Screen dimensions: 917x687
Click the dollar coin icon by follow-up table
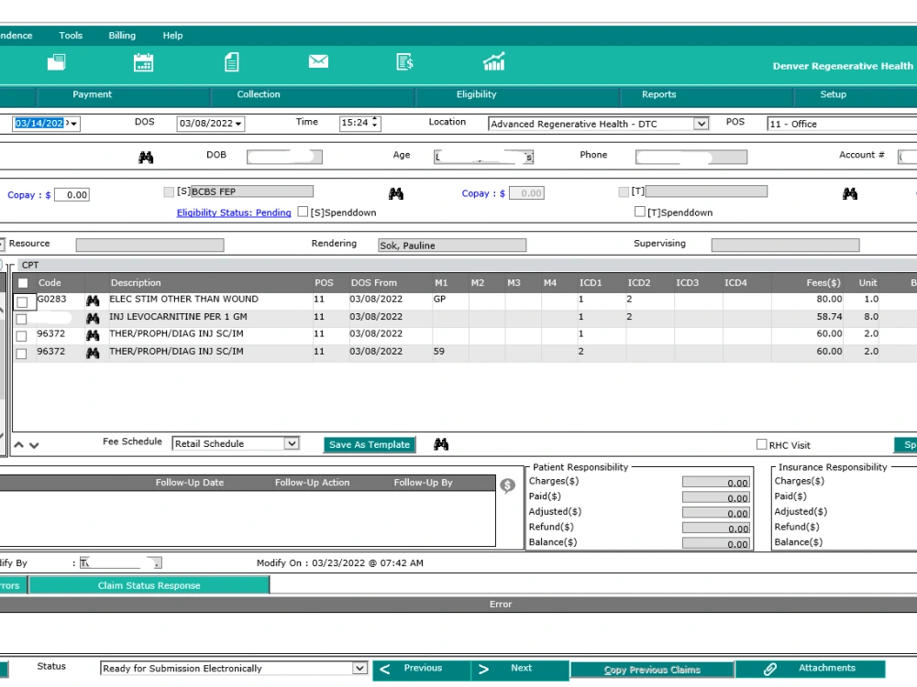pyautogui.click(x=508, y=485)
